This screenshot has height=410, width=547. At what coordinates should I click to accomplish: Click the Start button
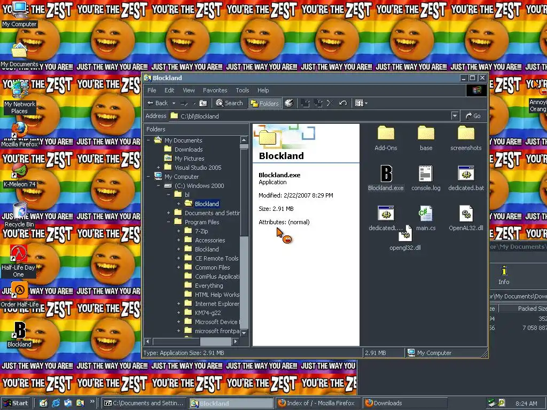click(x=16, y=403)
